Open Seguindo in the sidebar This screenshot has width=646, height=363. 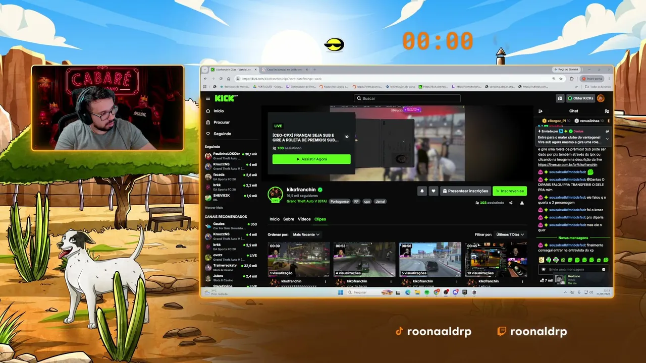click(222, 134)
